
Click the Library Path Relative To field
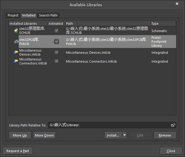112,125
